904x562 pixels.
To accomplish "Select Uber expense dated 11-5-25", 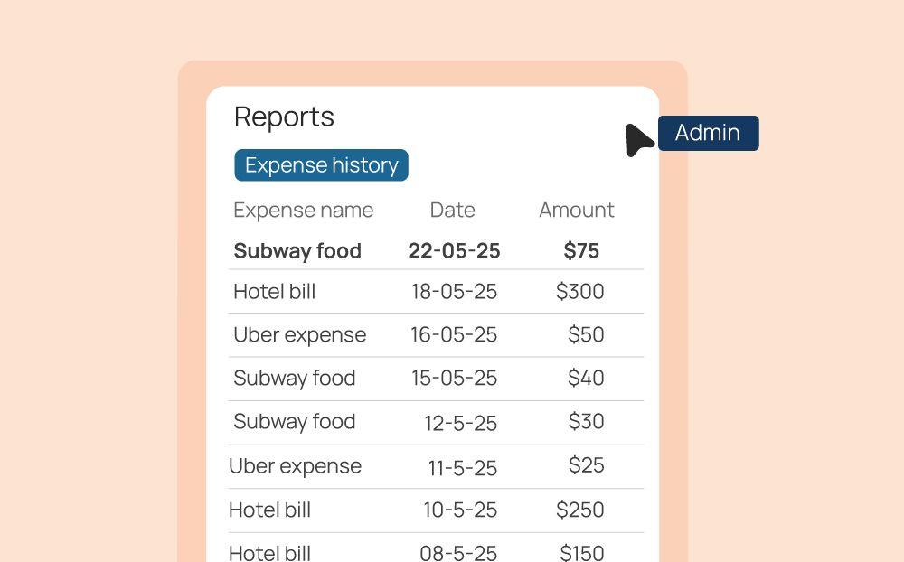I will tap(436, 466).
